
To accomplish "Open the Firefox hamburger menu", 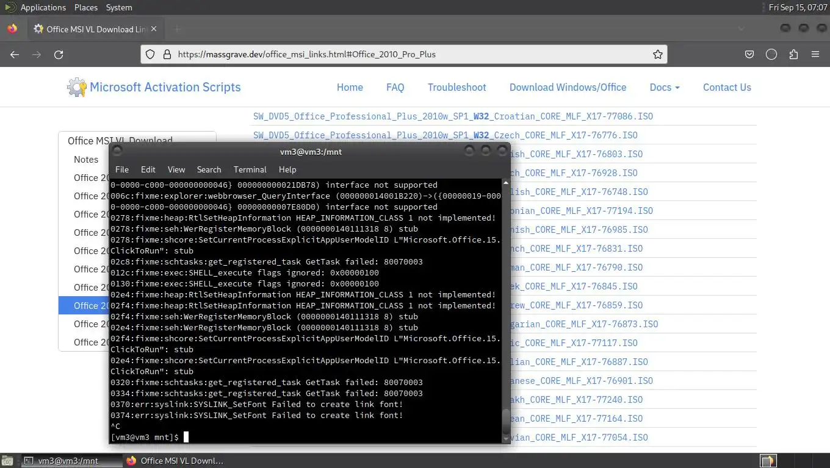I will (815, 54).
